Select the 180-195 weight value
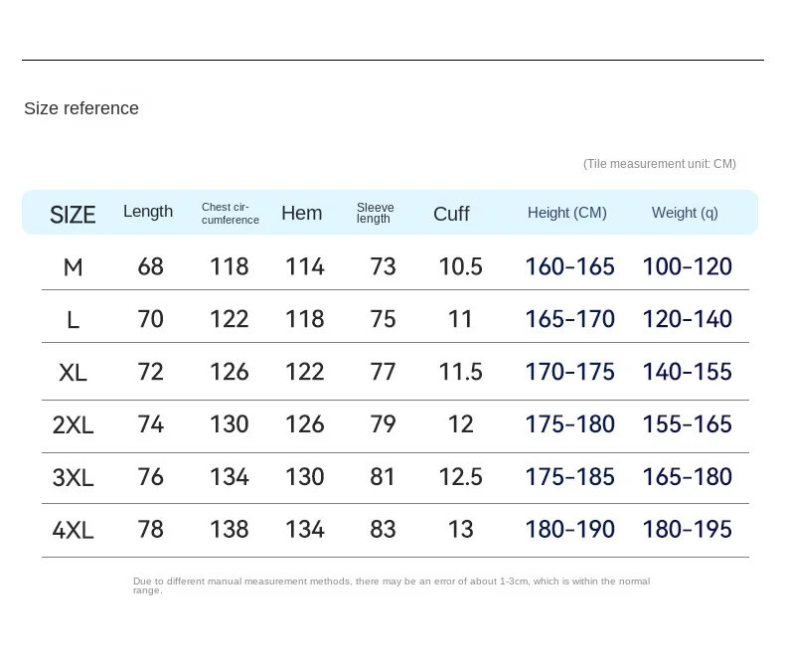Image resolution: width=785 pixels, height=664 pixels. [x=687, y=530]
